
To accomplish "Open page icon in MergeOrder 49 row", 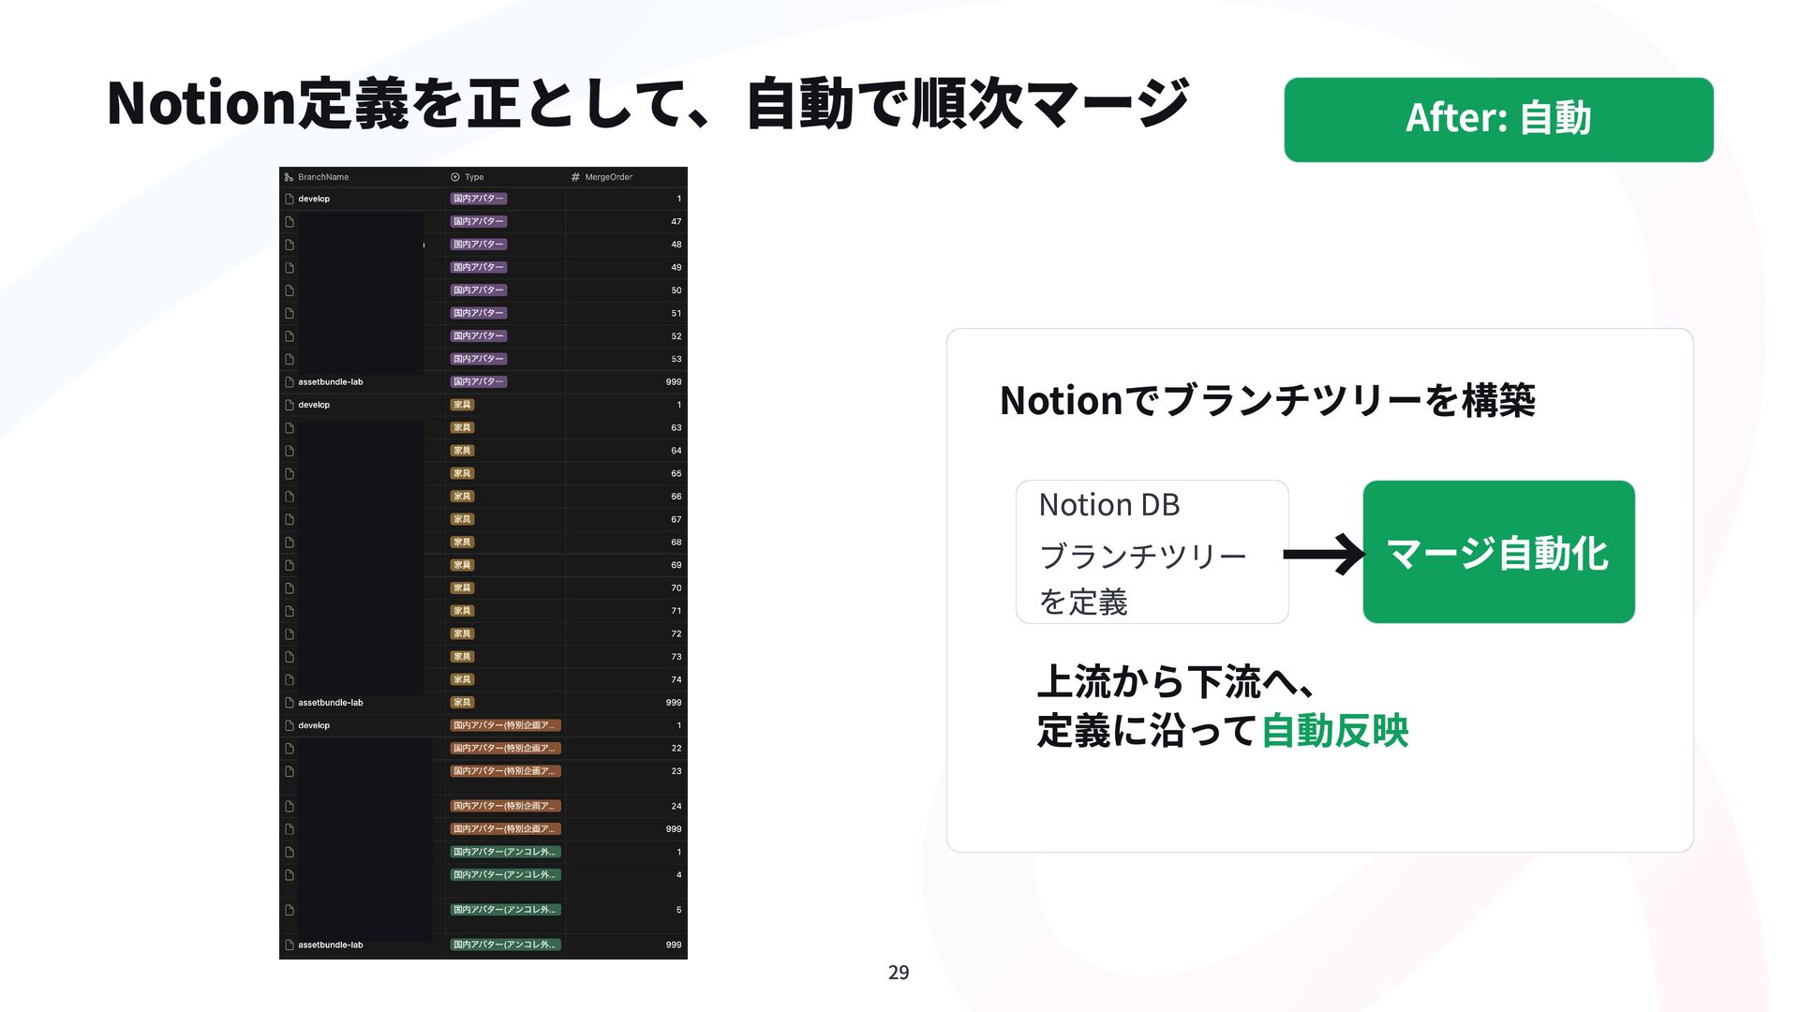I will [x=290, y=268].
